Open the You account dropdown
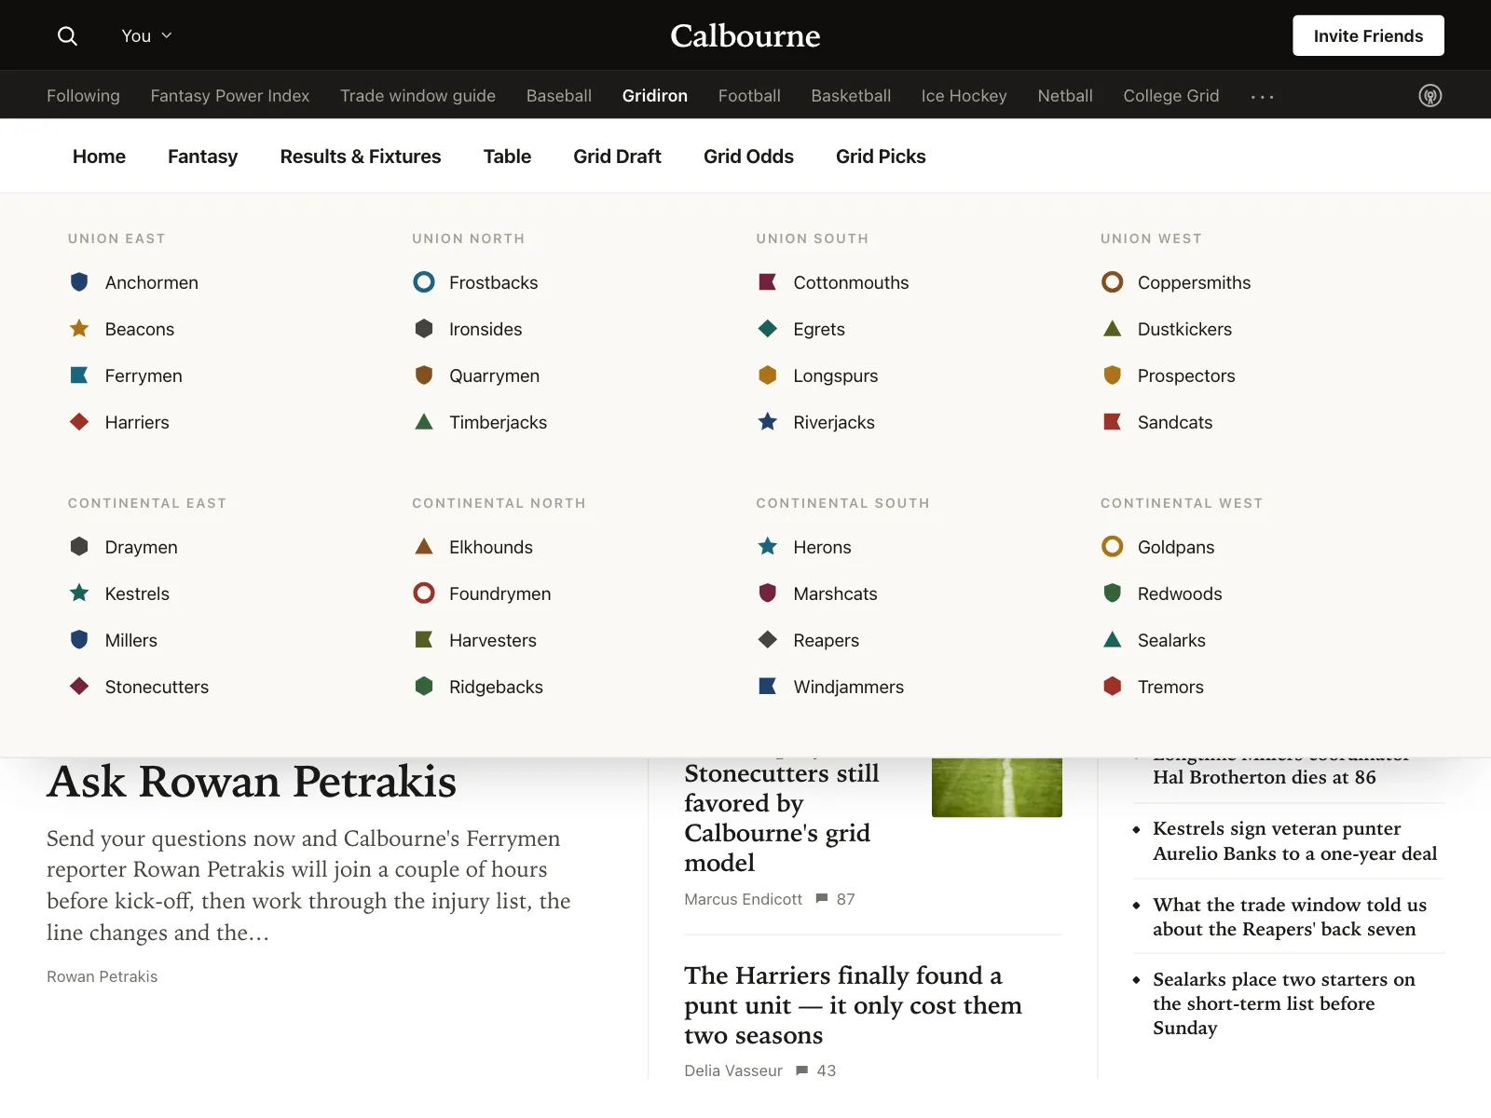The image size is (1491, 1118). click(146, 35)
